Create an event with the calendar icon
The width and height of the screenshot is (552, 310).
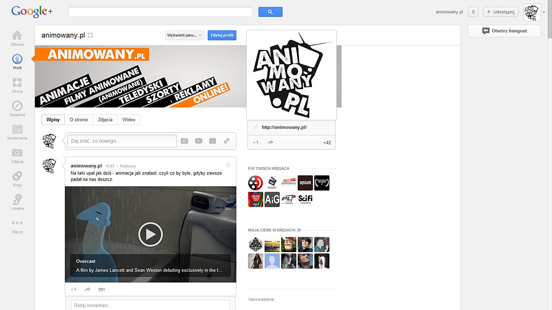coord(213,141)
